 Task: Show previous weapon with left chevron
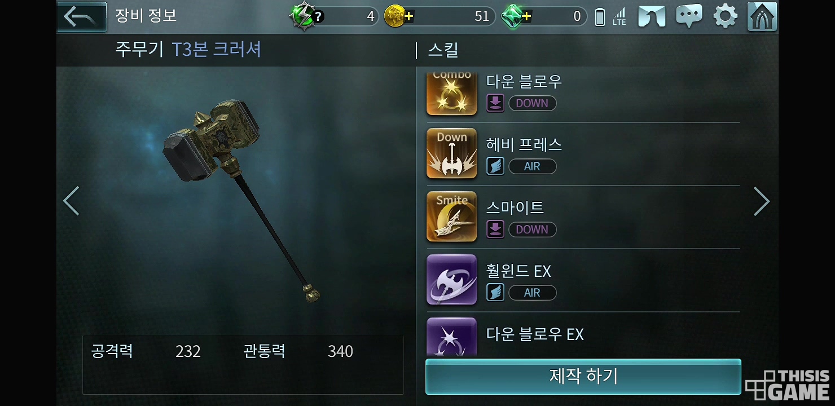coord(71,201)
